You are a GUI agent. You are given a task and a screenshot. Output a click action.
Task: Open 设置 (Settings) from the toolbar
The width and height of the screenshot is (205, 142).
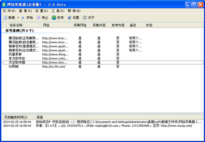pyautogui.click(x=70, y=17)
